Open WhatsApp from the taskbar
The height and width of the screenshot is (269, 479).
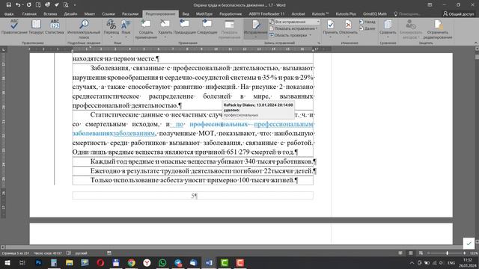162,262
